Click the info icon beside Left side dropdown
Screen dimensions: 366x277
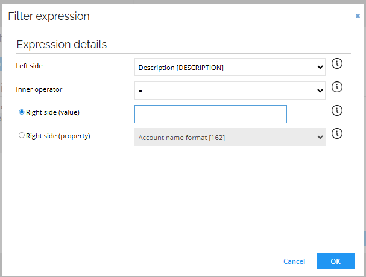pyautogui.click(x=337, y=64)
